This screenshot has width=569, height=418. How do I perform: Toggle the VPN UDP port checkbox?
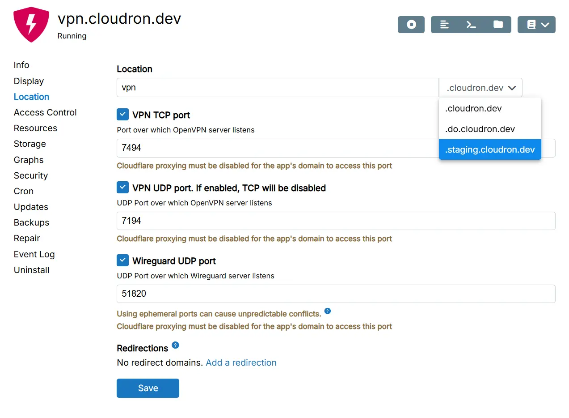122,188
